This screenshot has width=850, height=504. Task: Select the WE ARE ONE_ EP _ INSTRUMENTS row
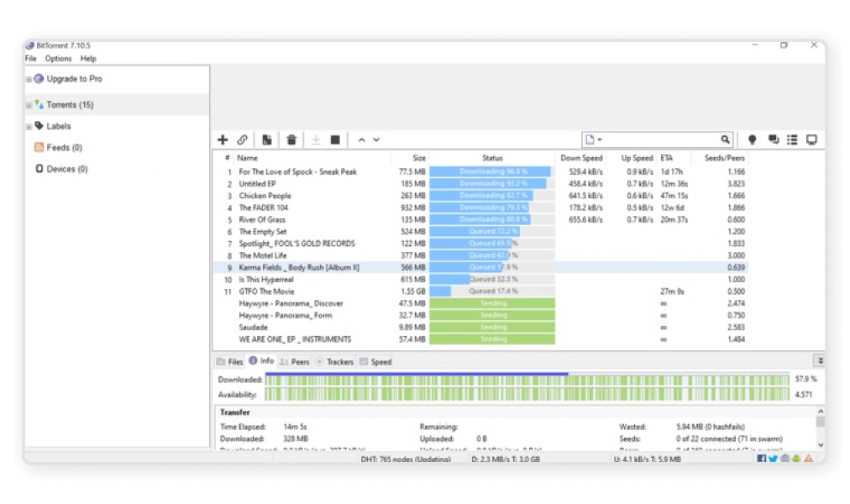coord(480,339)
